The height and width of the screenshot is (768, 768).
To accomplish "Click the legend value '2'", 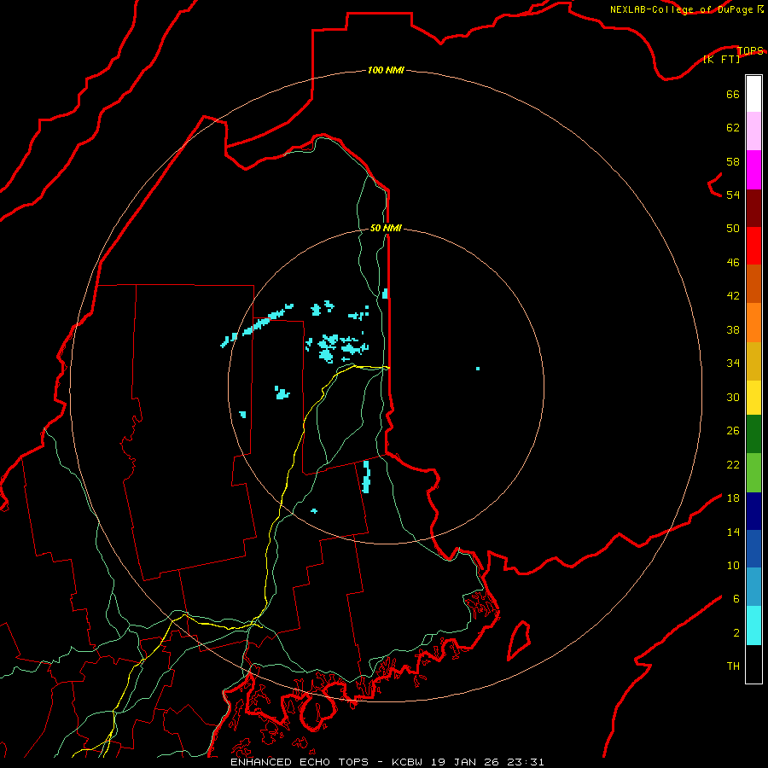I will [x=736, y=633].
